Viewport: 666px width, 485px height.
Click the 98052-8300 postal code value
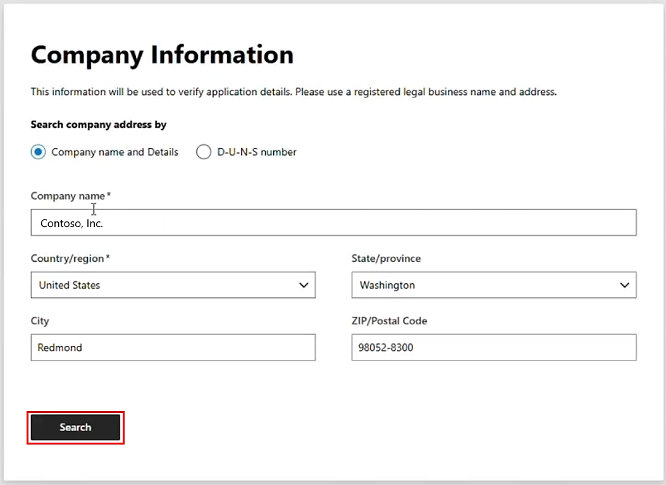(386, 348)
